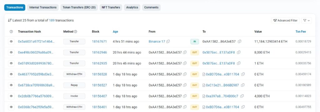
Task: Copy From address in Repay row
Action: [185, 85]
